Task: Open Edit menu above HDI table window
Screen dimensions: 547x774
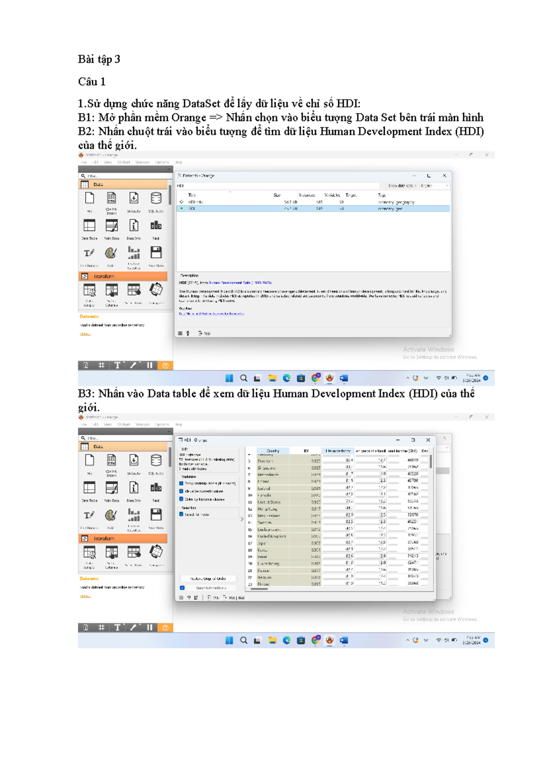Action: 95,424
